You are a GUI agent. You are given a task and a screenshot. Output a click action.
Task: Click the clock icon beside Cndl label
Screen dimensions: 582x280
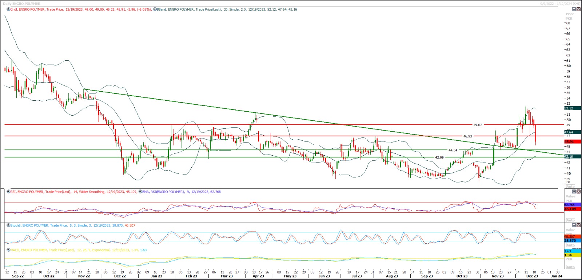(8, 9)
